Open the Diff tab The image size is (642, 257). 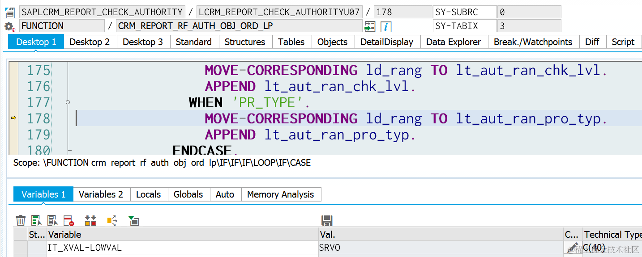592,42
